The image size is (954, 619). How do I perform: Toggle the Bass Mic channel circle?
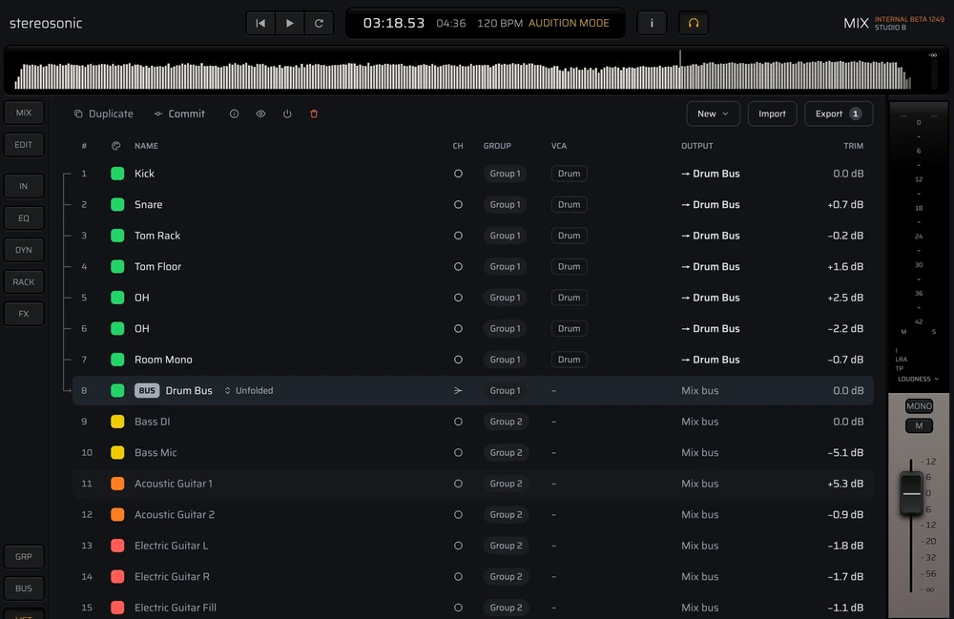(x=458, y=452)
